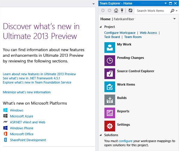
Task: Collapse the Solutions section
Action: [x=101, y=135]
